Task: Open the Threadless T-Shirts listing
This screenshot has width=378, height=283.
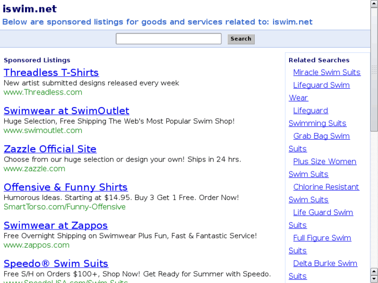Action: coord(51,73)
